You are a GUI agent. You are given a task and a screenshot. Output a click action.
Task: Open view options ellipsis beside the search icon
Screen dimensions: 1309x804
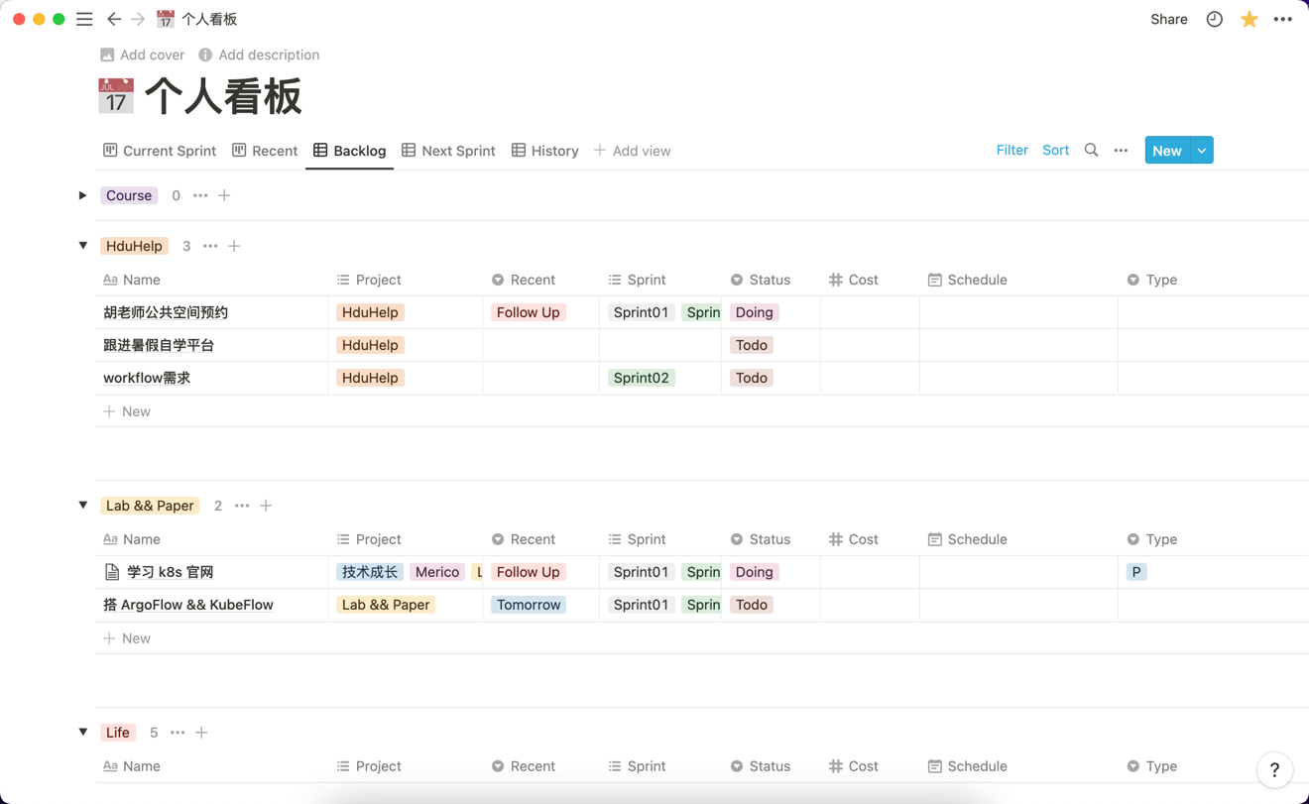1121,150
